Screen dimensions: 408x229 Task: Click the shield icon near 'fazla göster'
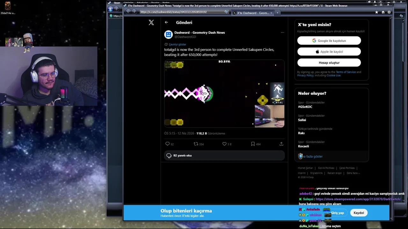pyautogui.click(x=300, y=156)
